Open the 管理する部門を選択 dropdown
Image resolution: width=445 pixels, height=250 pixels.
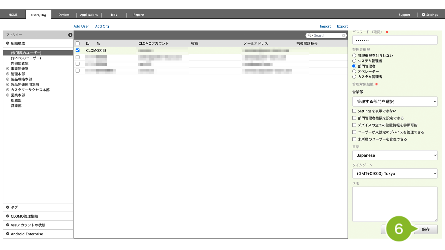(x=395, y=101)
